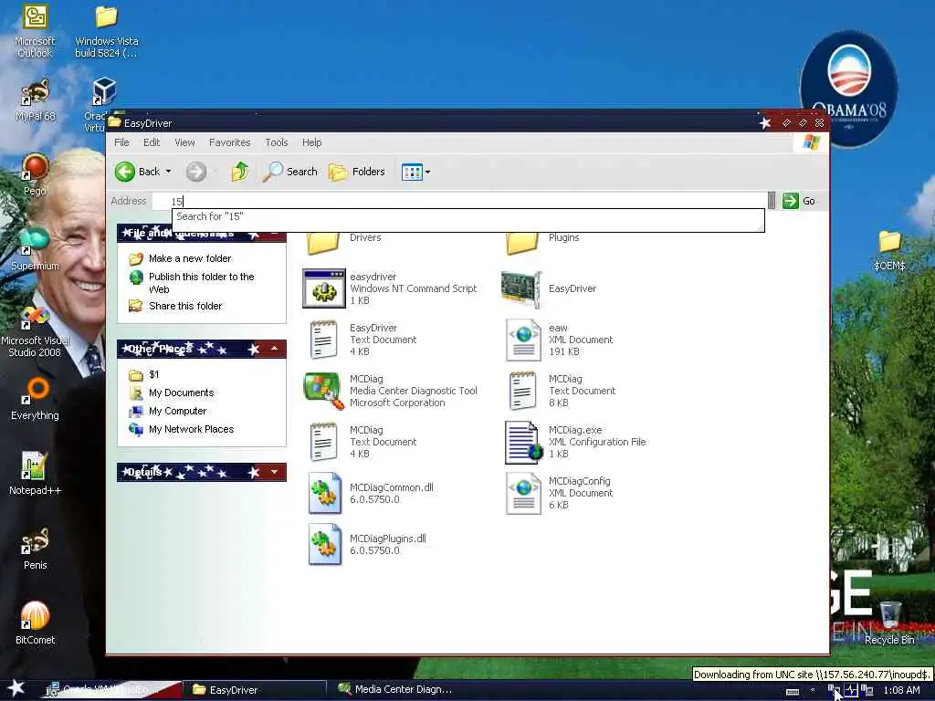Expand the Details panel
935x701 pixels.
pos(274,472)
